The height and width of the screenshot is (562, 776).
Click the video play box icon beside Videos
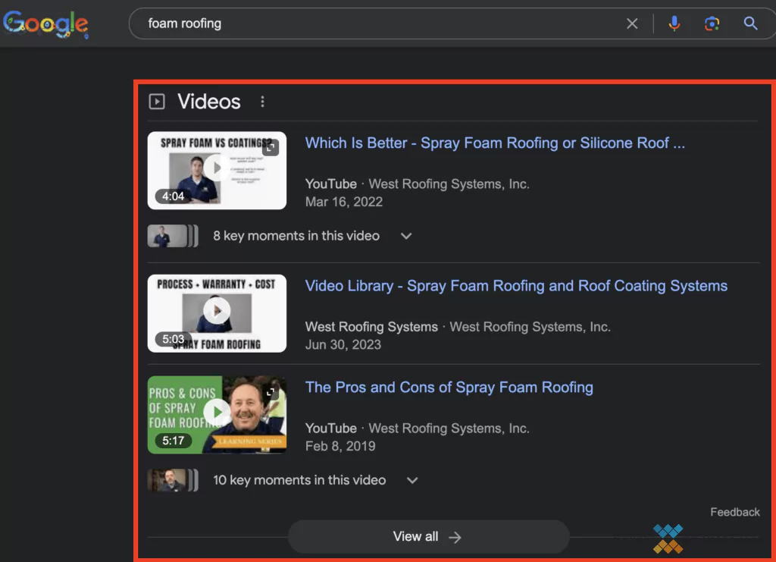(157, 102)
